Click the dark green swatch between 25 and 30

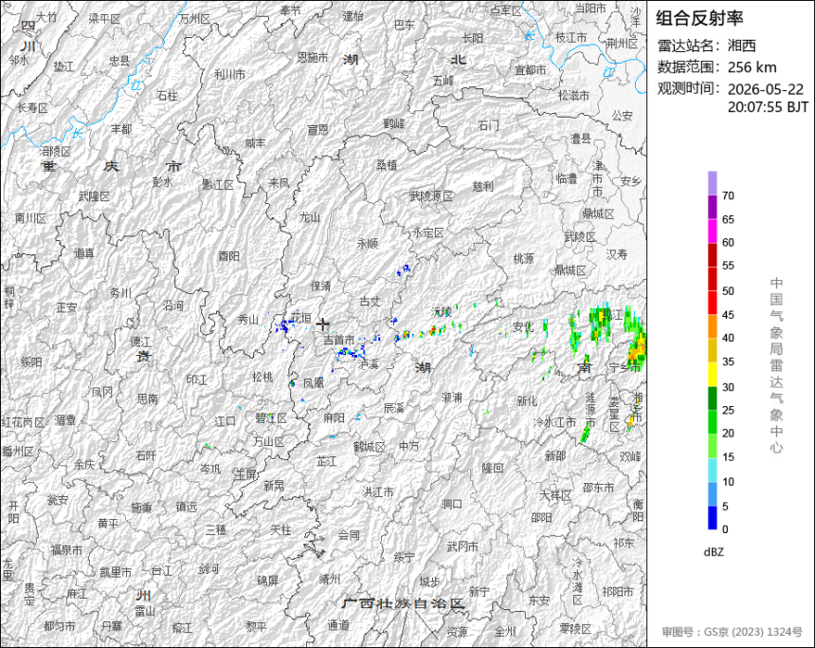click(x=712, y=398)
